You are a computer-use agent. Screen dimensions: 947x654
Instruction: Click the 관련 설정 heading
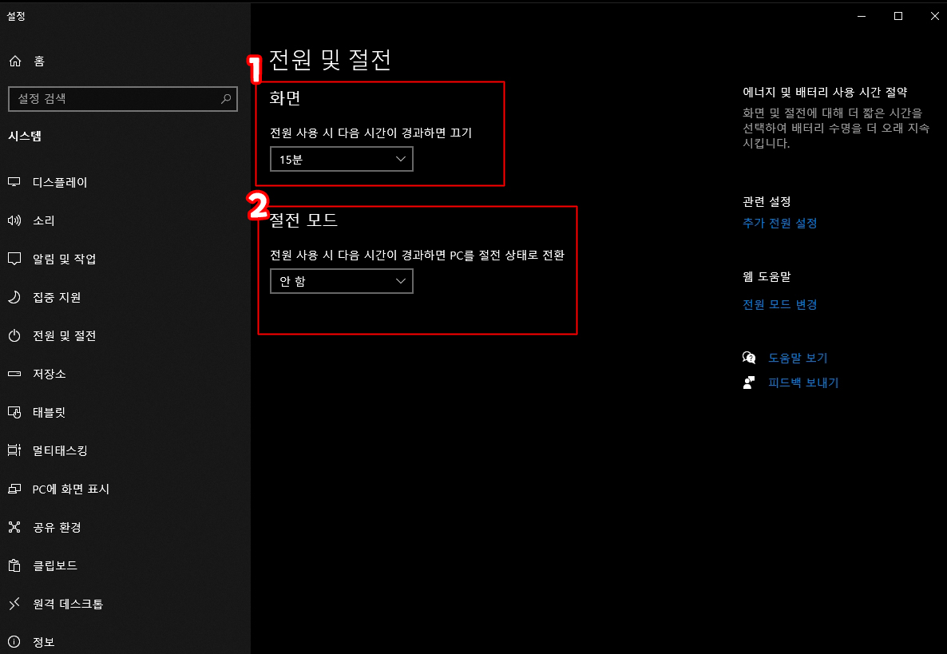click(x=767, y=201)
